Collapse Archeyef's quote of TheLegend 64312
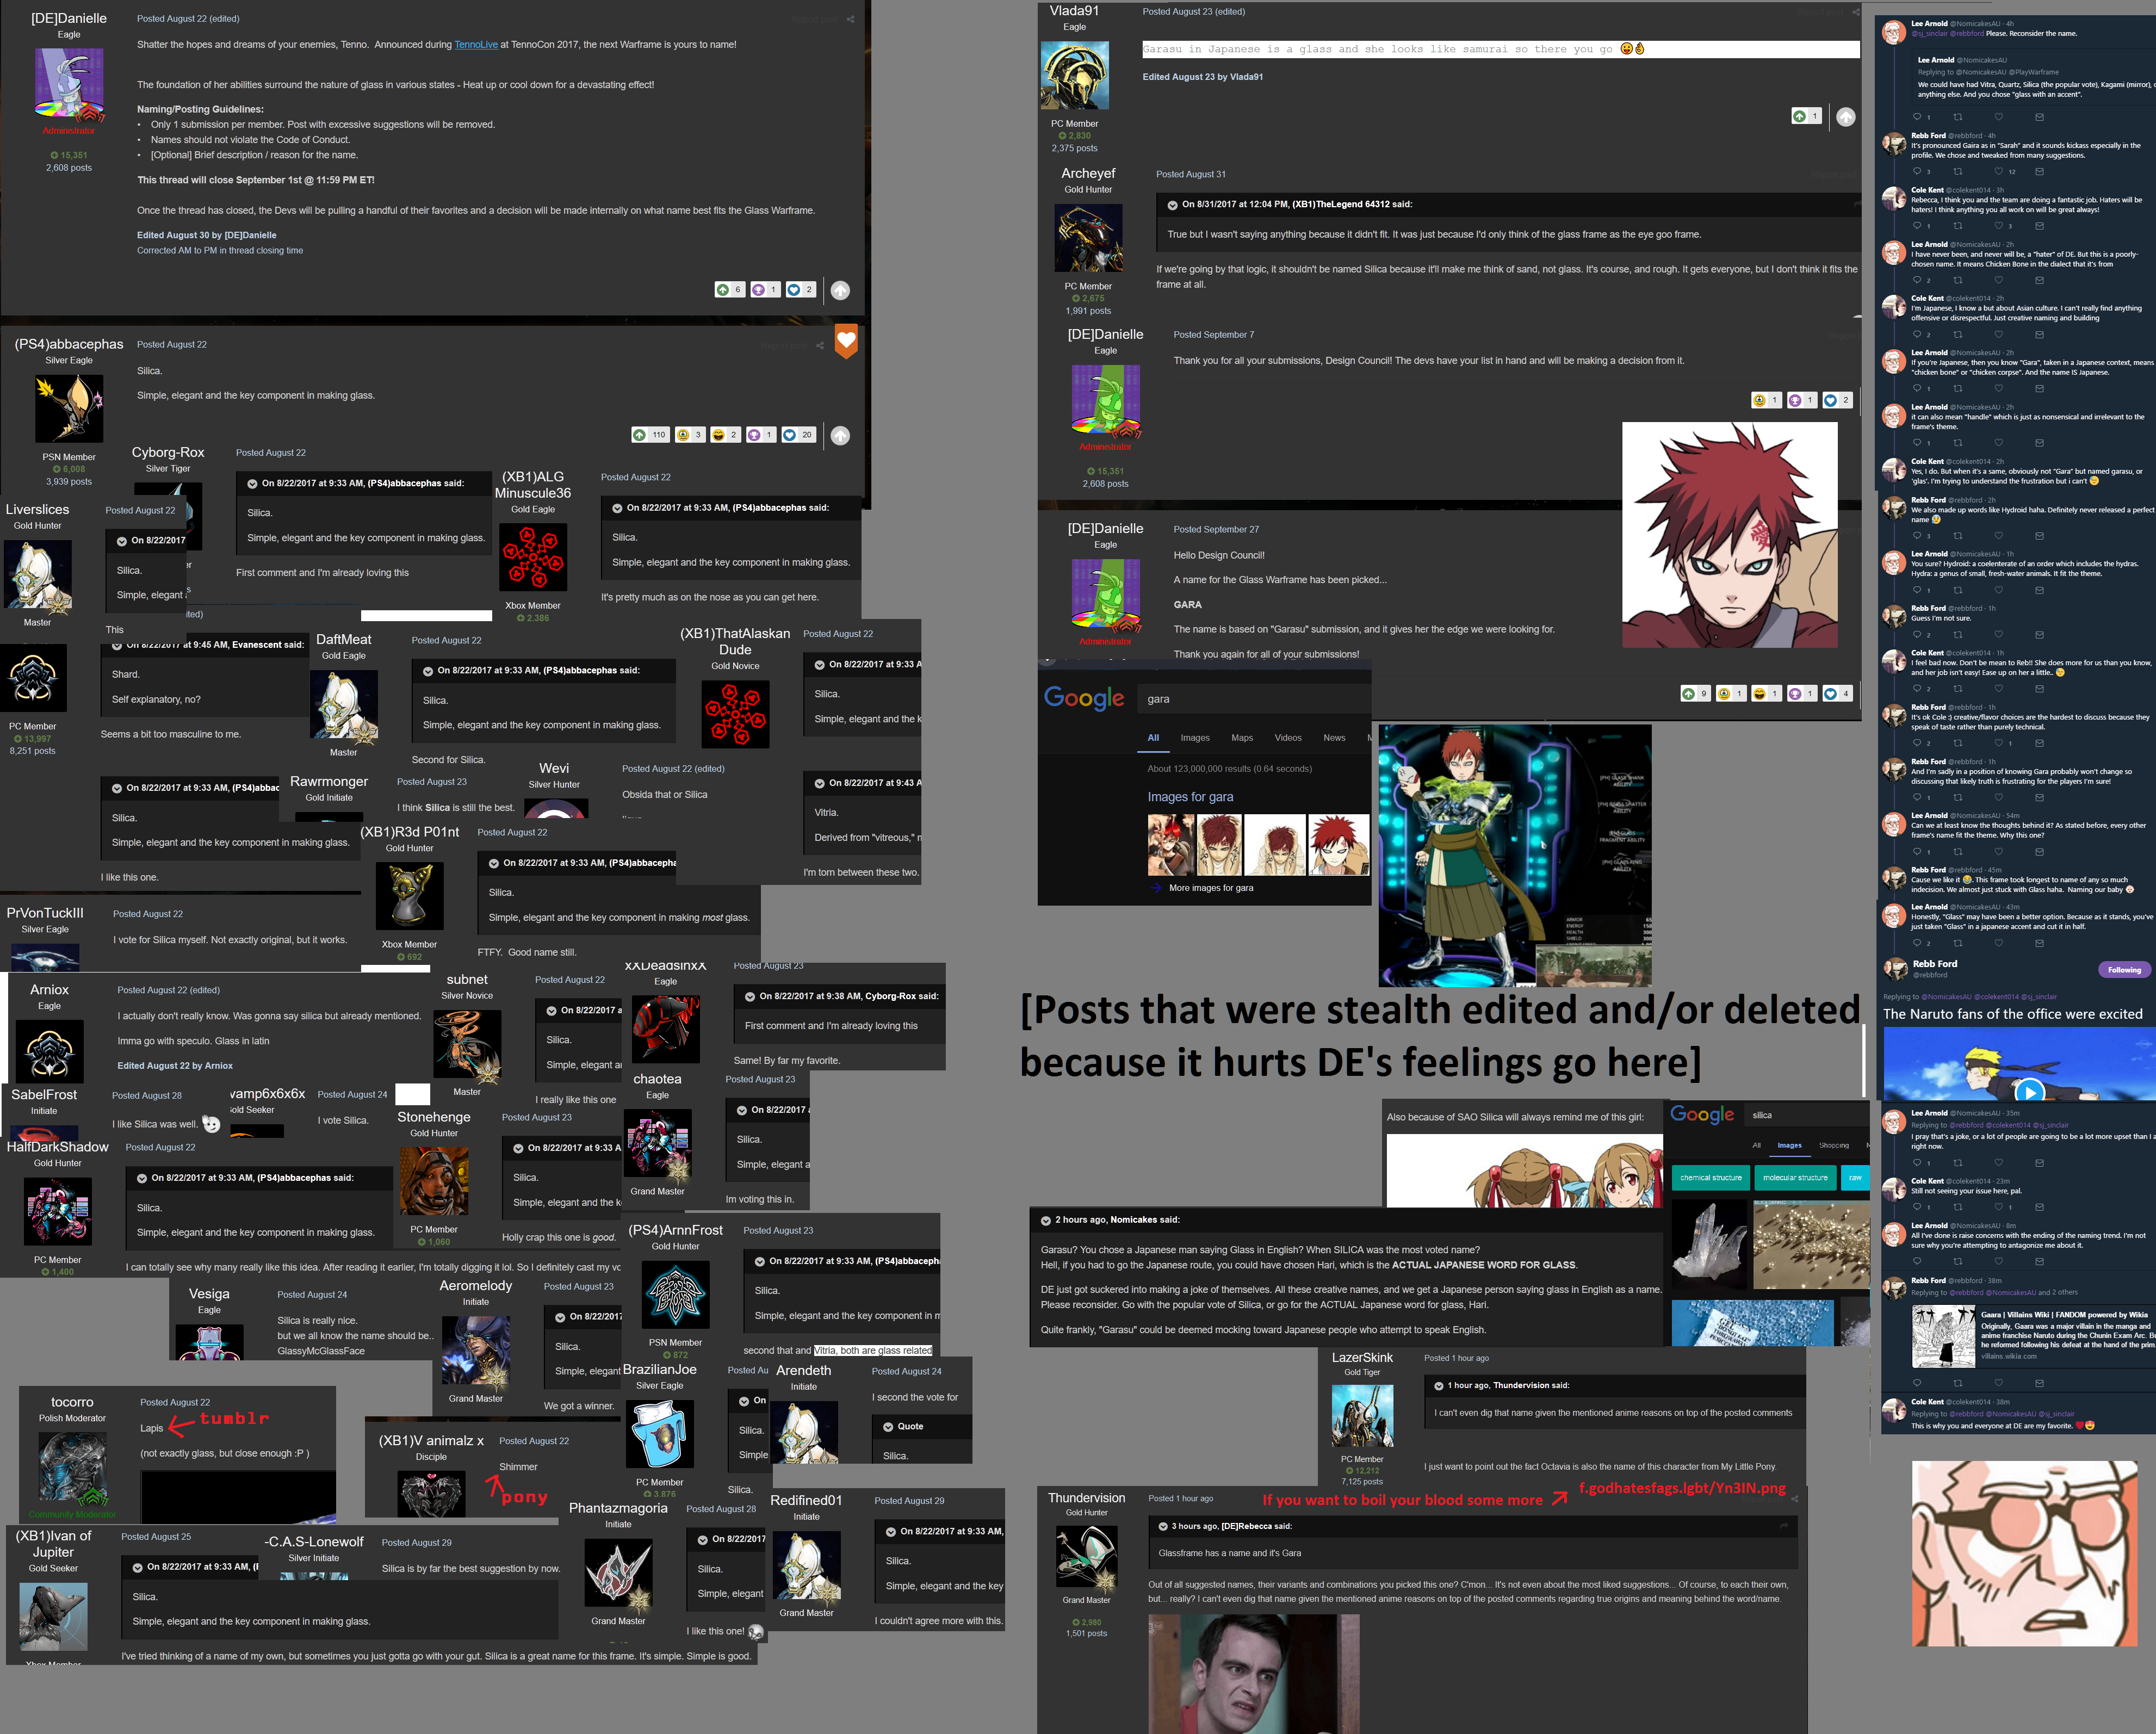Viewport: 2156px width, 1734px height. (1173, 205)
